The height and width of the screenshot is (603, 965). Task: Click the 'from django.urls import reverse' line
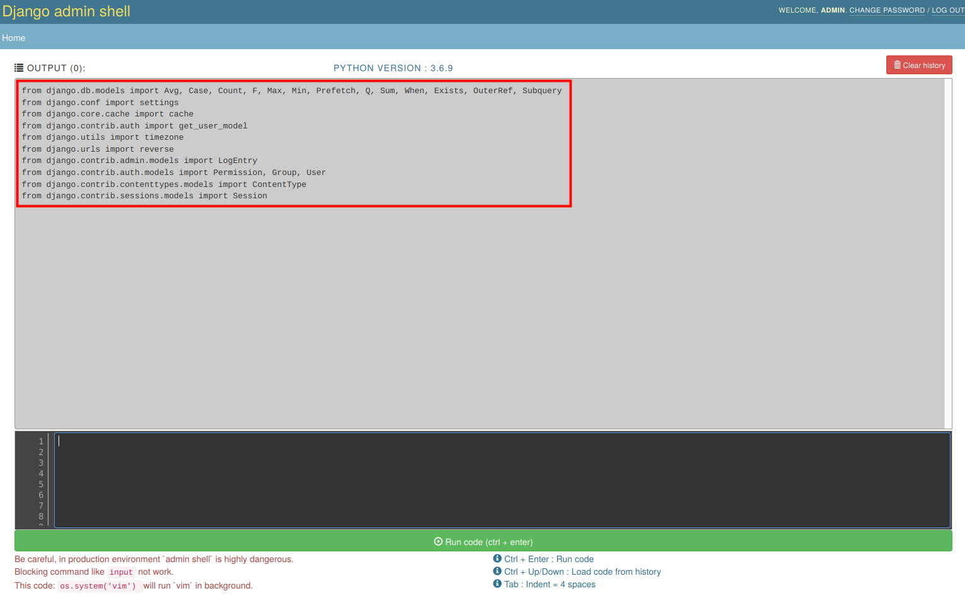tap(98, 149)
